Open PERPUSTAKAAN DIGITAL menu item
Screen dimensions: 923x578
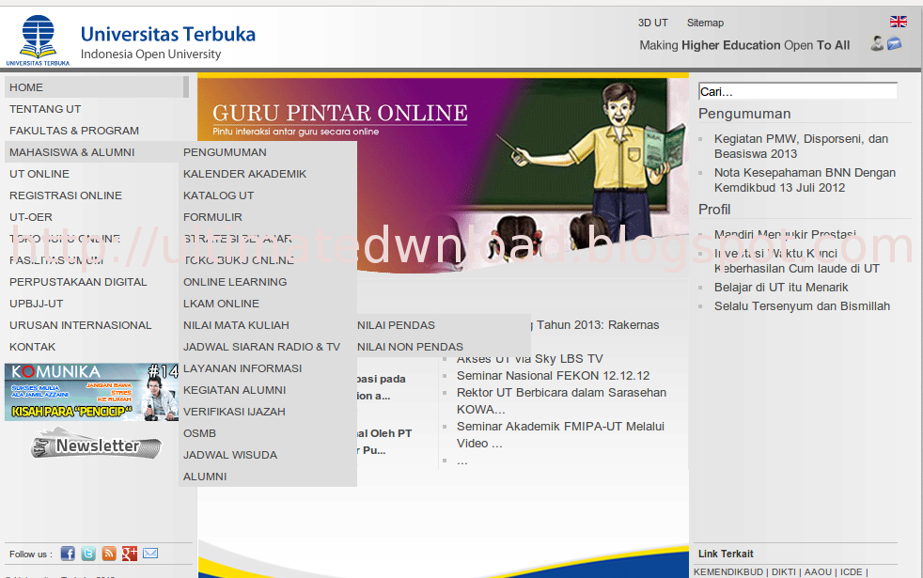point(78,282)
